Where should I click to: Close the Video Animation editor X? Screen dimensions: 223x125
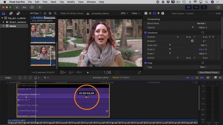(x=18, y=86)
